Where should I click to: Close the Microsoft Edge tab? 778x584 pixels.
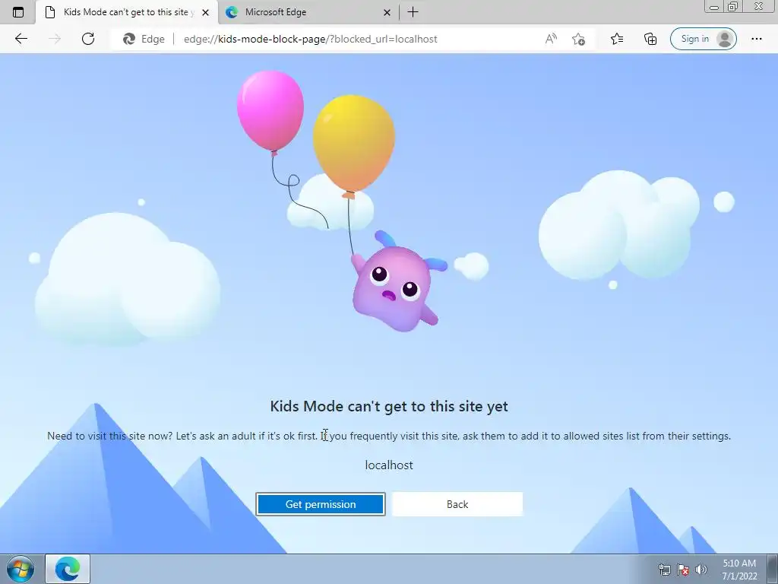tap(387, 12)
